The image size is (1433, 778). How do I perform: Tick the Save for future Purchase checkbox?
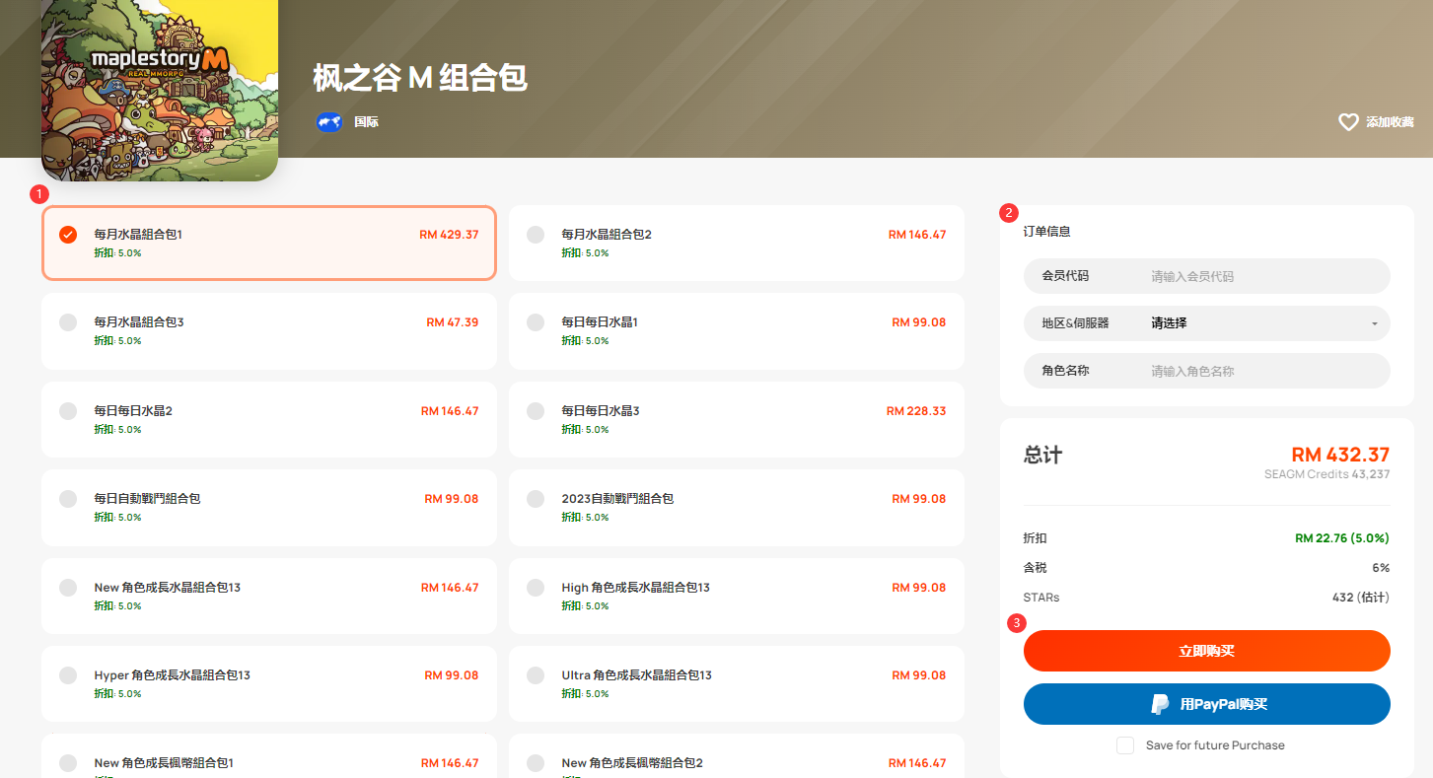point(1125,745)
